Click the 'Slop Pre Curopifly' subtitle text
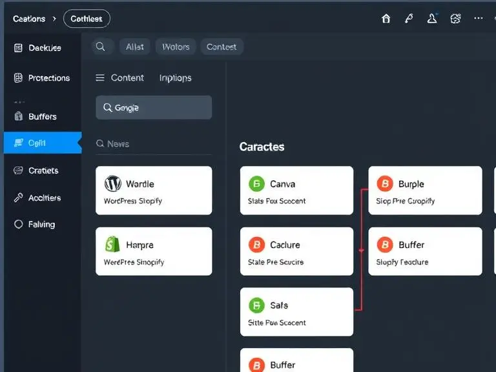Image resolution: width=496 pixels, height=372 pixels. pyautogui.click(x=405, y=201)
